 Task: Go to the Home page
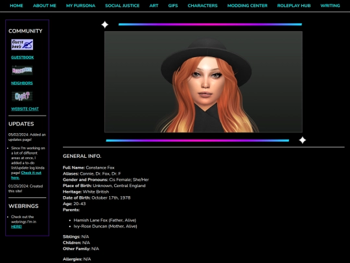coord(16,6)
